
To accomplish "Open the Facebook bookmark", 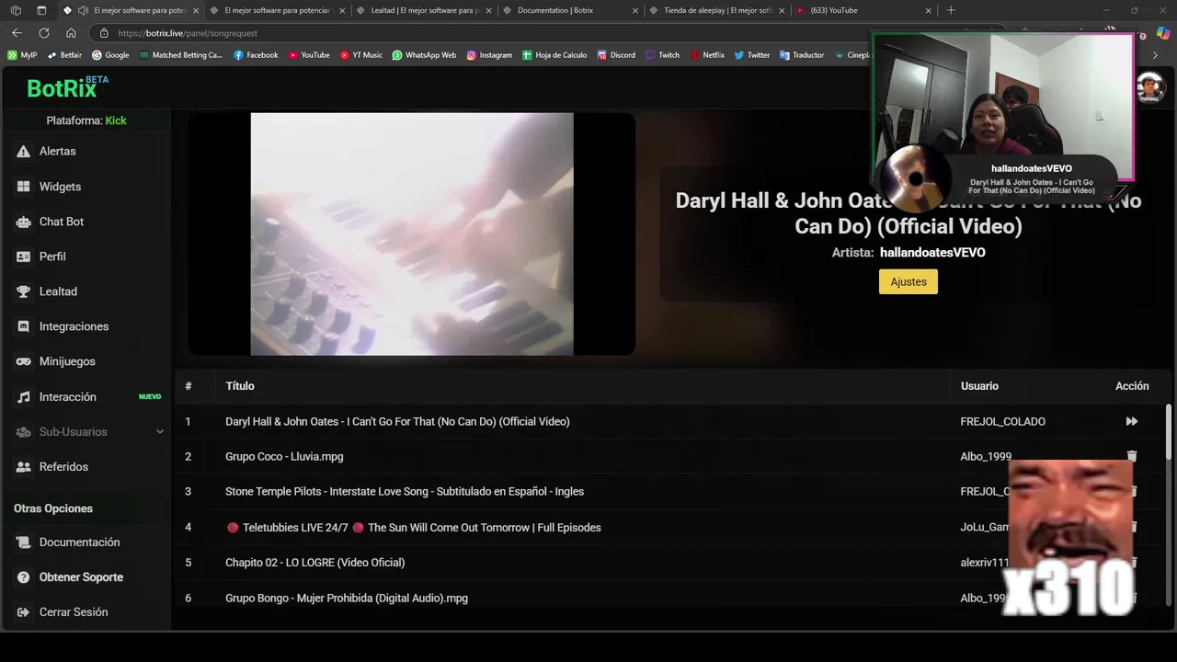I will click(256, 55).
